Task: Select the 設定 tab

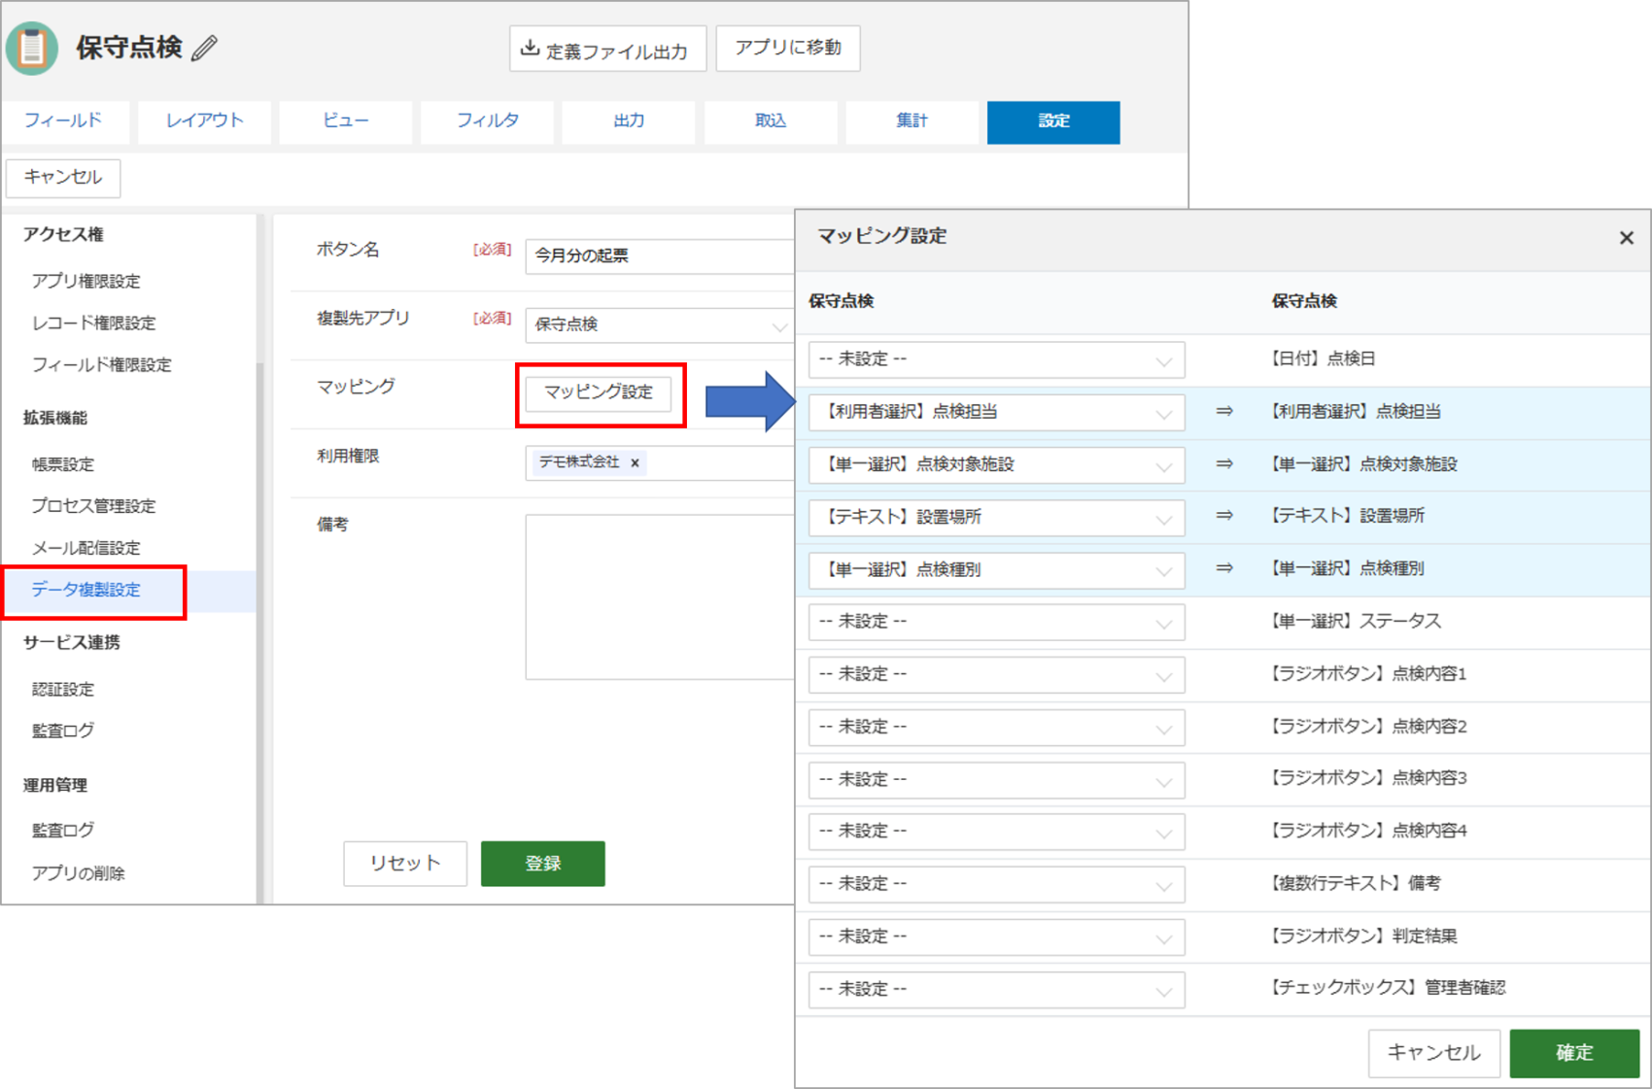Action: pyautogui.click(x=1053, y=121)
